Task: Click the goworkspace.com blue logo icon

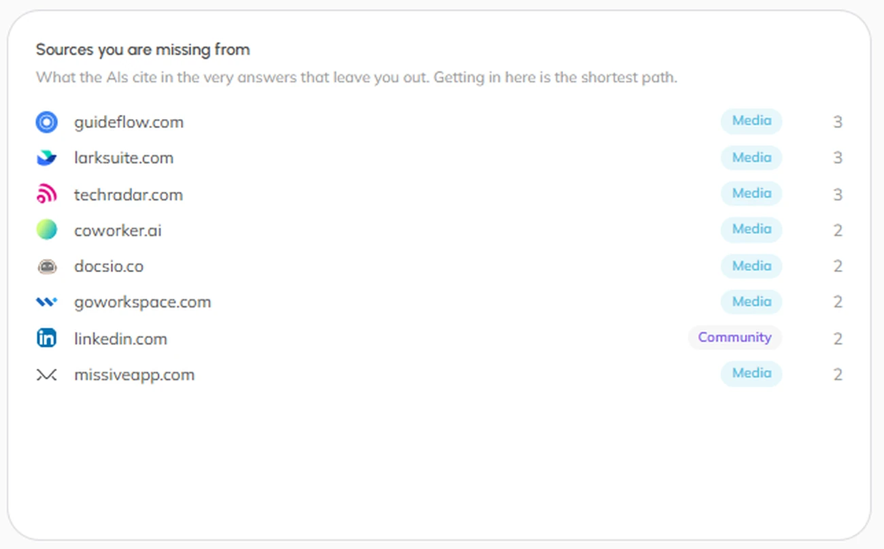Action: click(x=47, y=302)
